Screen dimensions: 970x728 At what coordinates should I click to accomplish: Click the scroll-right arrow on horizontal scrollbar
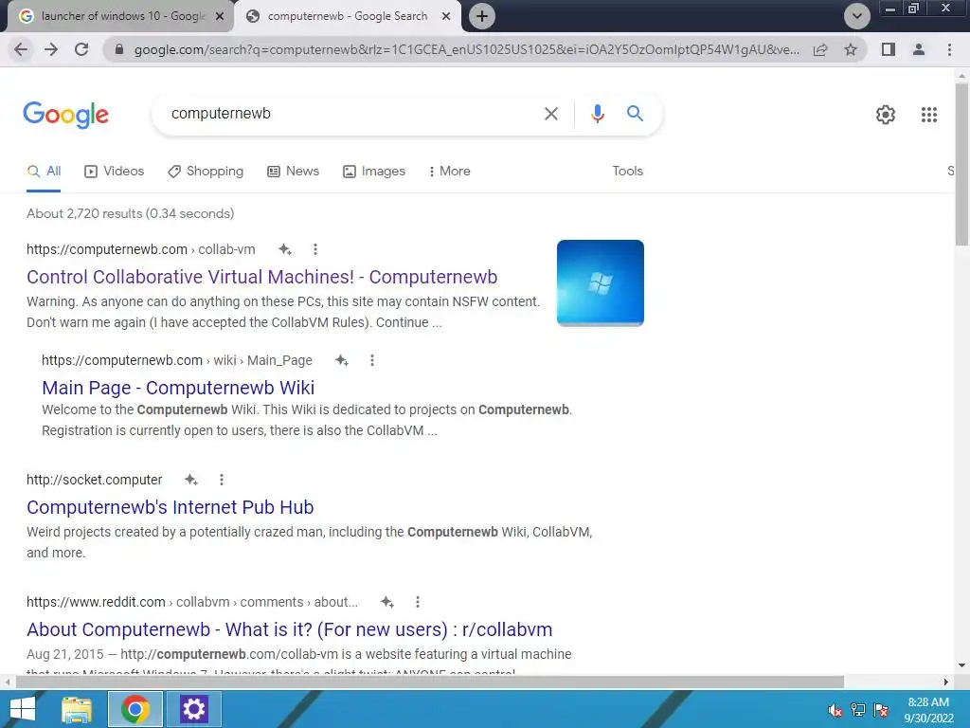(x=946, y=682)
